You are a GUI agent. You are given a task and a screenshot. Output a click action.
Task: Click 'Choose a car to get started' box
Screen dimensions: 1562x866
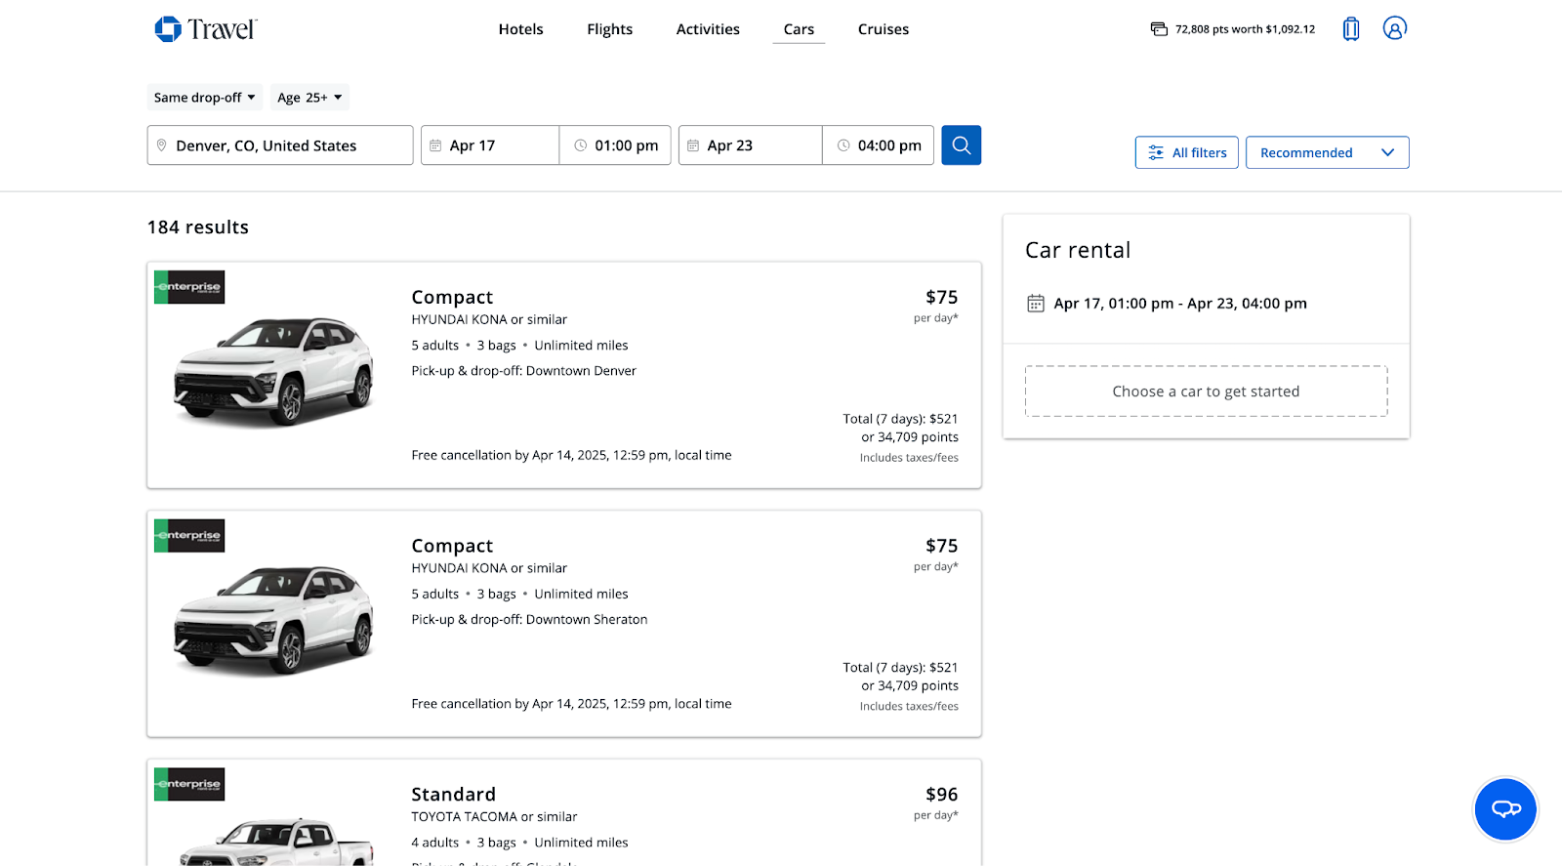(x=1207, y=392)
